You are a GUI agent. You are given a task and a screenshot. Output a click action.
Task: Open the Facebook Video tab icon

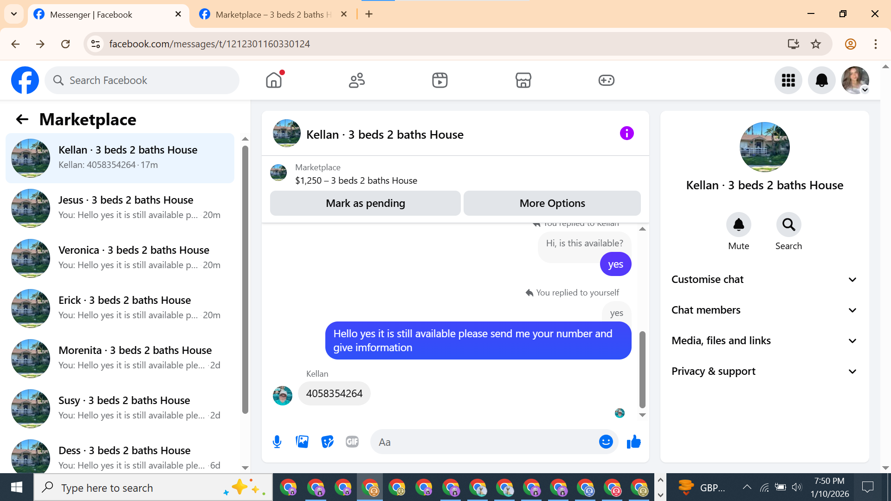click(439, 80)
